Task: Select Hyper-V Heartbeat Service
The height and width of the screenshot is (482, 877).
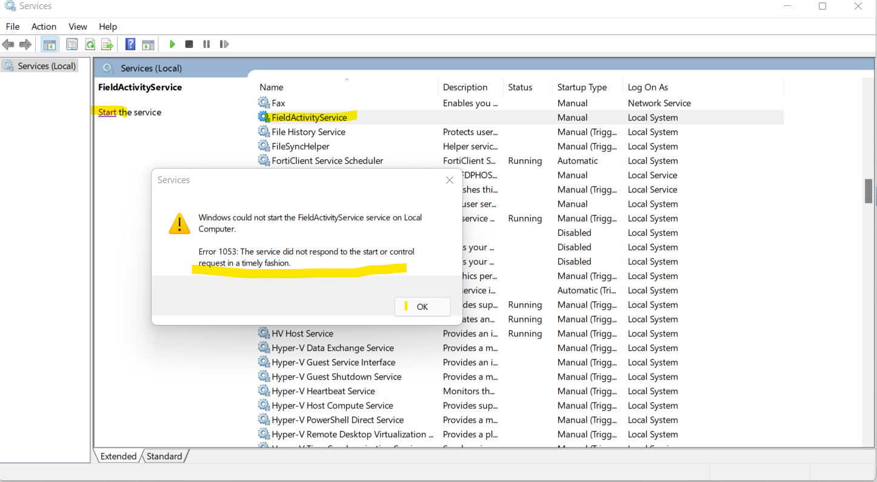Action: click(x=520, y=391)
